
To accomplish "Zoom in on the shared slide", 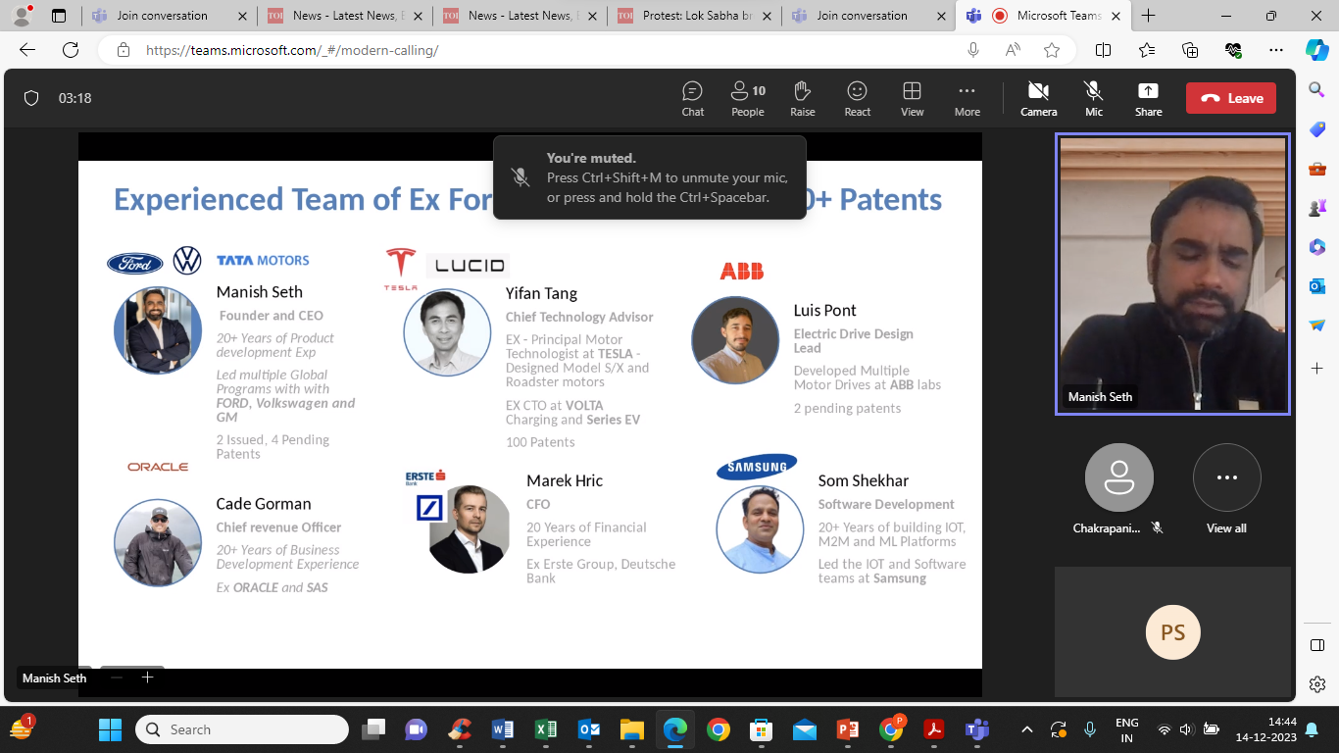I will coord(147,678).
